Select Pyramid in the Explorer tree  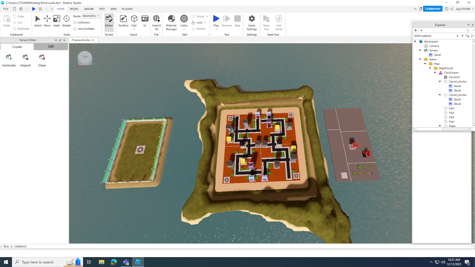point(454,77)
